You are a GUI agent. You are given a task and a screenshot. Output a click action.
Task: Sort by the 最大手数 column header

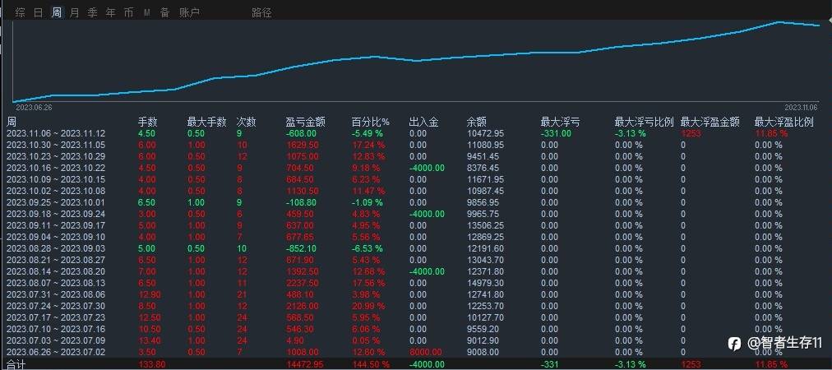(206, 122)
